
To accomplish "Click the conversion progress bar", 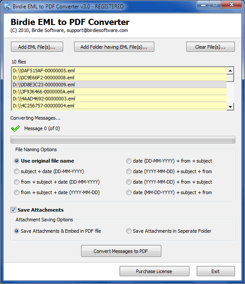I will pos(123,140).
